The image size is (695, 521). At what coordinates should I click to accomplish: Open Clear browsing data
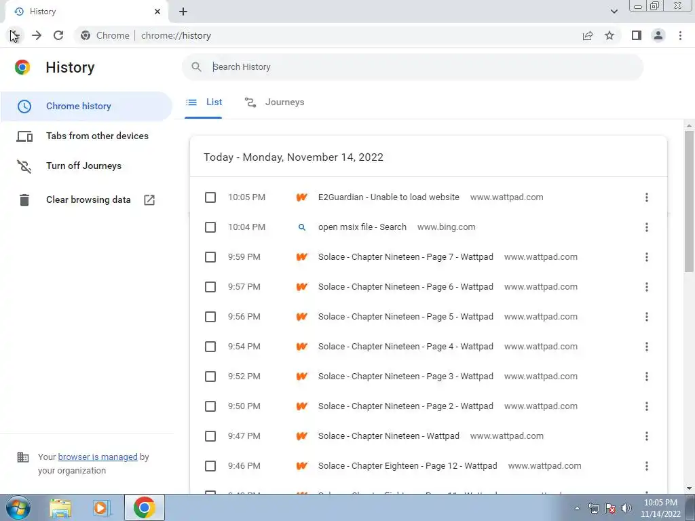[88, 200]
